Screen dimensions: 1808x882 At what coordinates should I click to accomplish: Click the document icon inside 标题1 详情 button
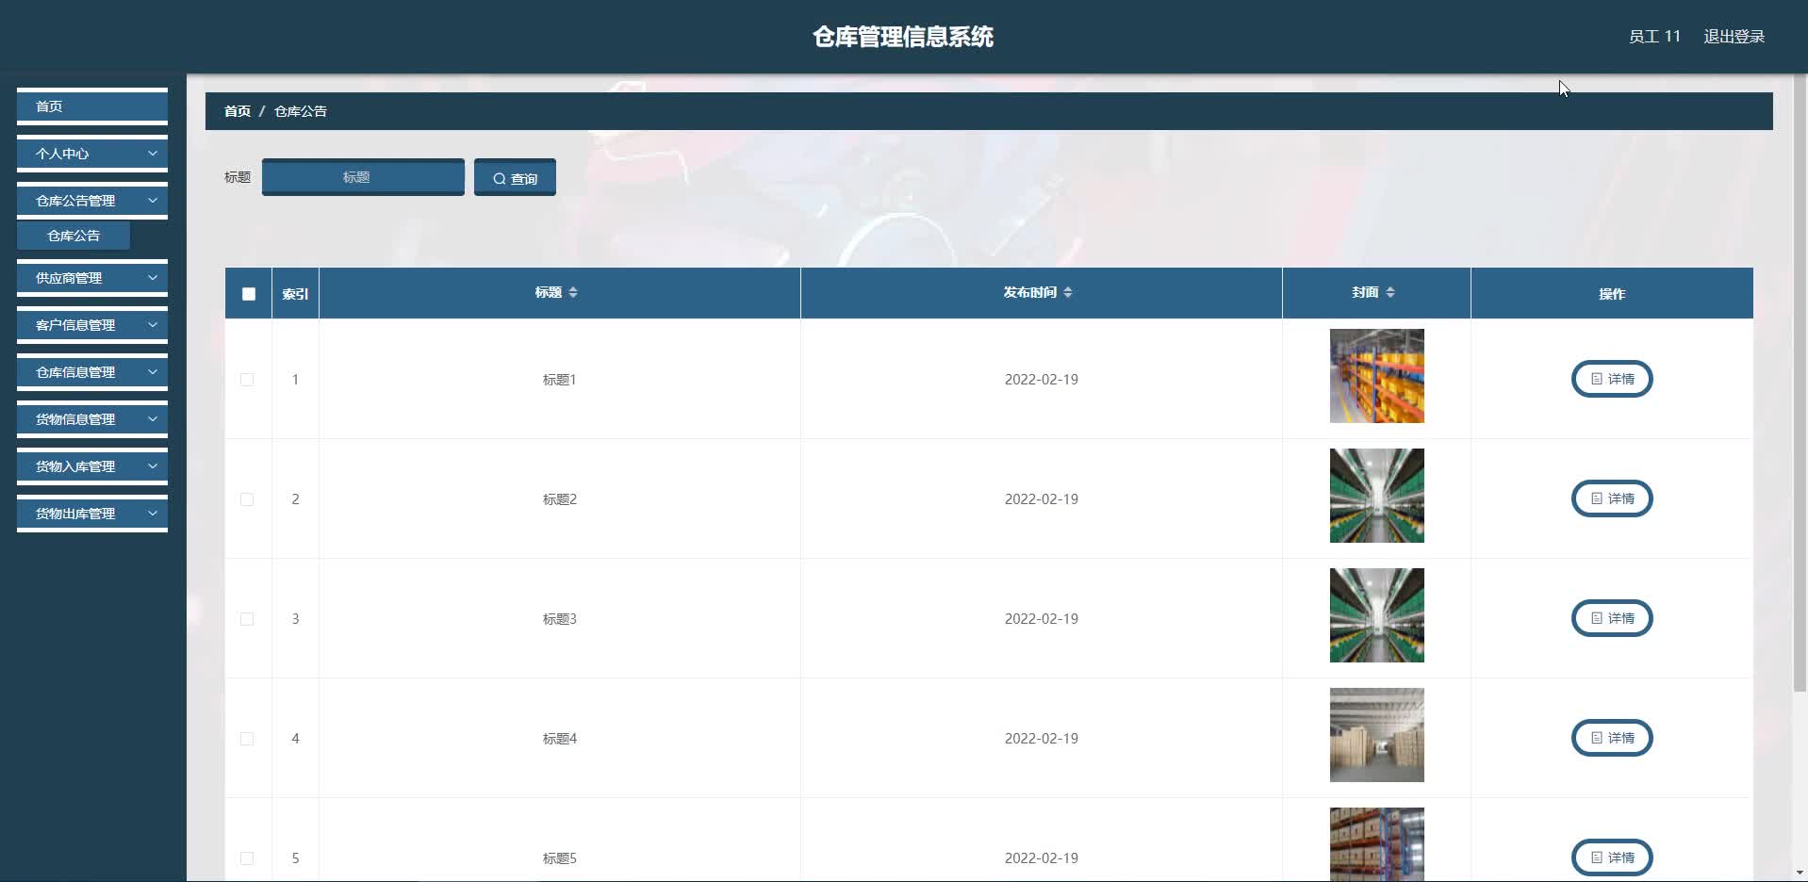tap(1596, 379)
